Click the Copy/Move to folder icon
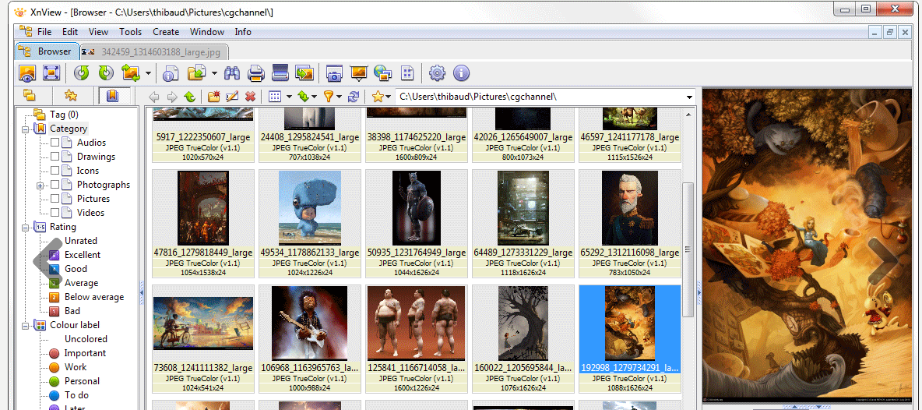Image resolution: width=922 pixels, height=410 pixels. pos(195,73)
